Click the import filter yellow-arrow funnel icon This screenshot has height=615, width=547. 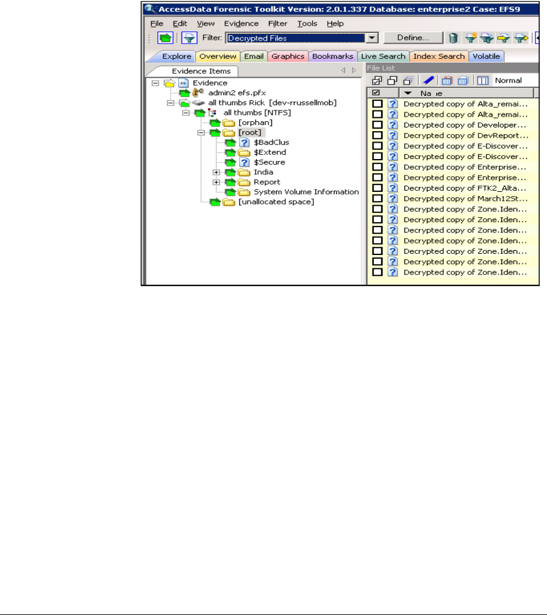(503, 38)
